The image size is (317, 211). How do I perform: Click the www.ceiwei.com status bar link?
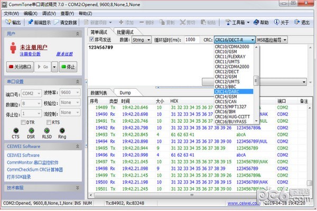coord(244,203)
